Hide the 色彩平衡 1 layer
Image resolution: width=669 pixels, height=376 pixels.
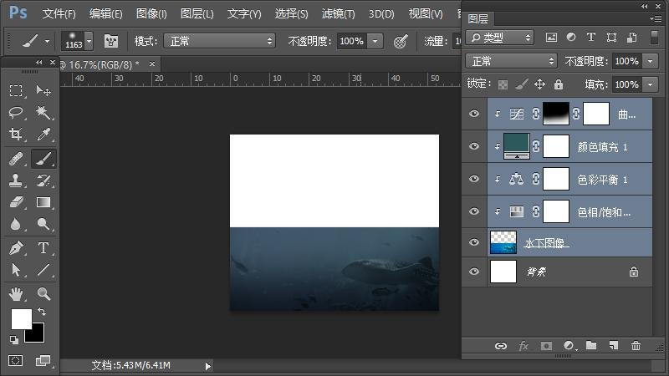(x=474, y=179)
